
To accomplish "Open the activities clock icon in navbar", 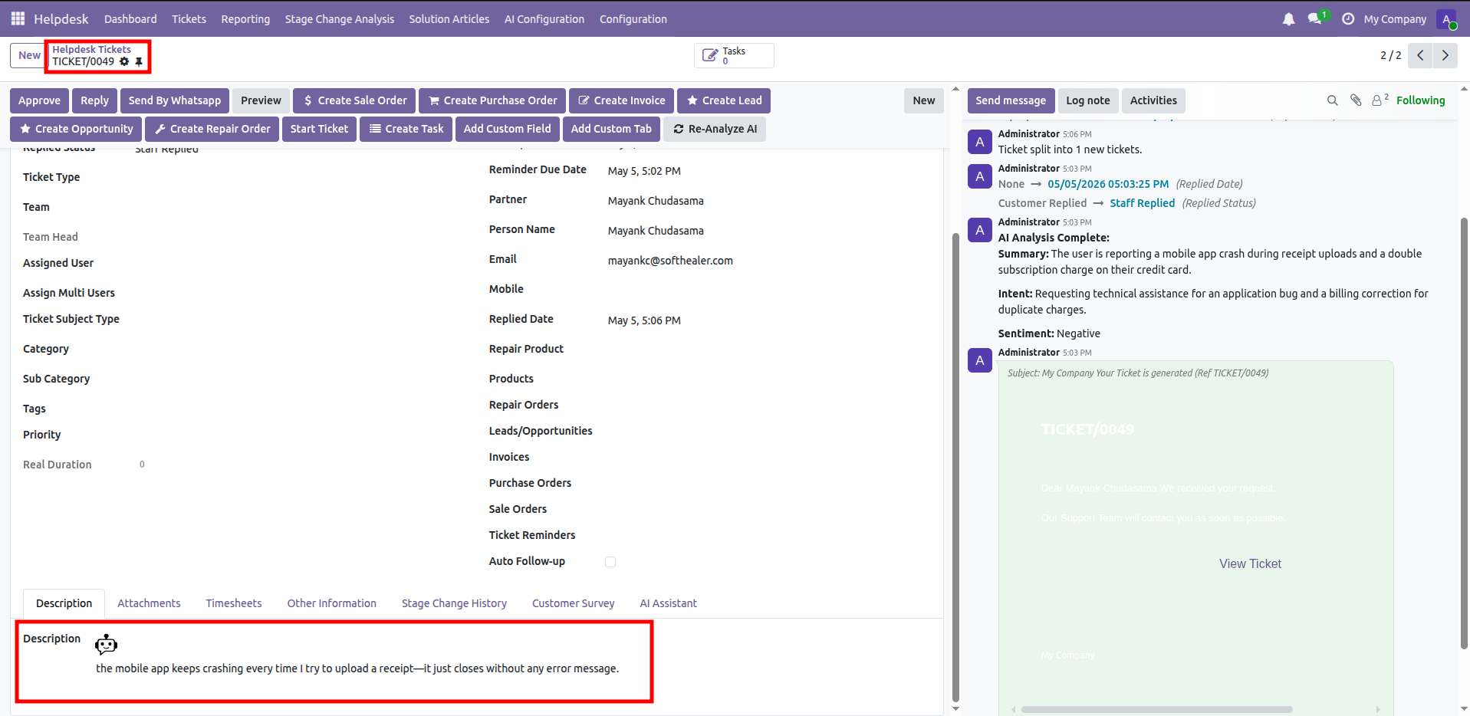I will pos(1348,19).
